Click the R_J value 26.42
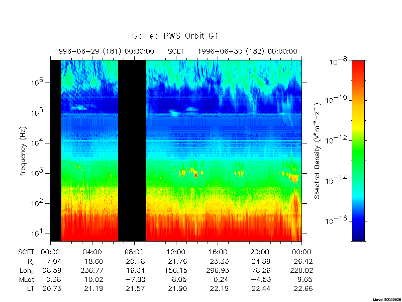 tap(303, 261)
